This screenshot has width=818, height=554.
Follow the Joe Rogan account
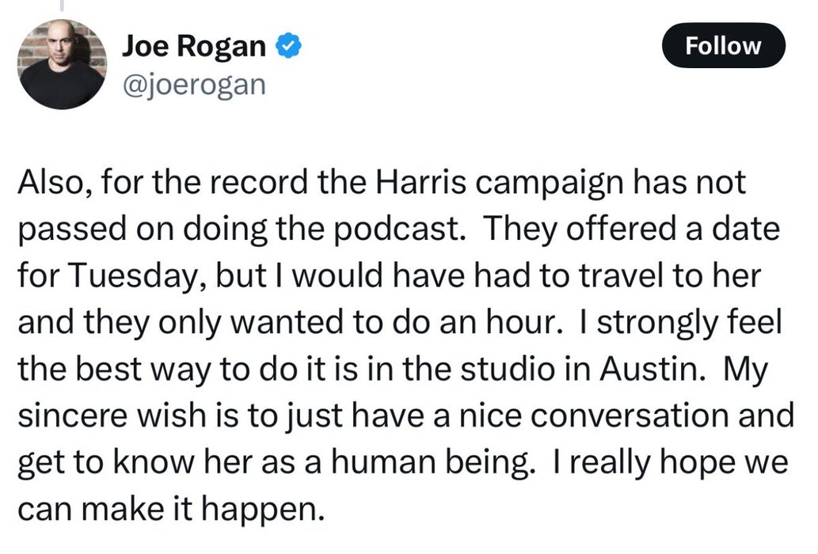723,46
